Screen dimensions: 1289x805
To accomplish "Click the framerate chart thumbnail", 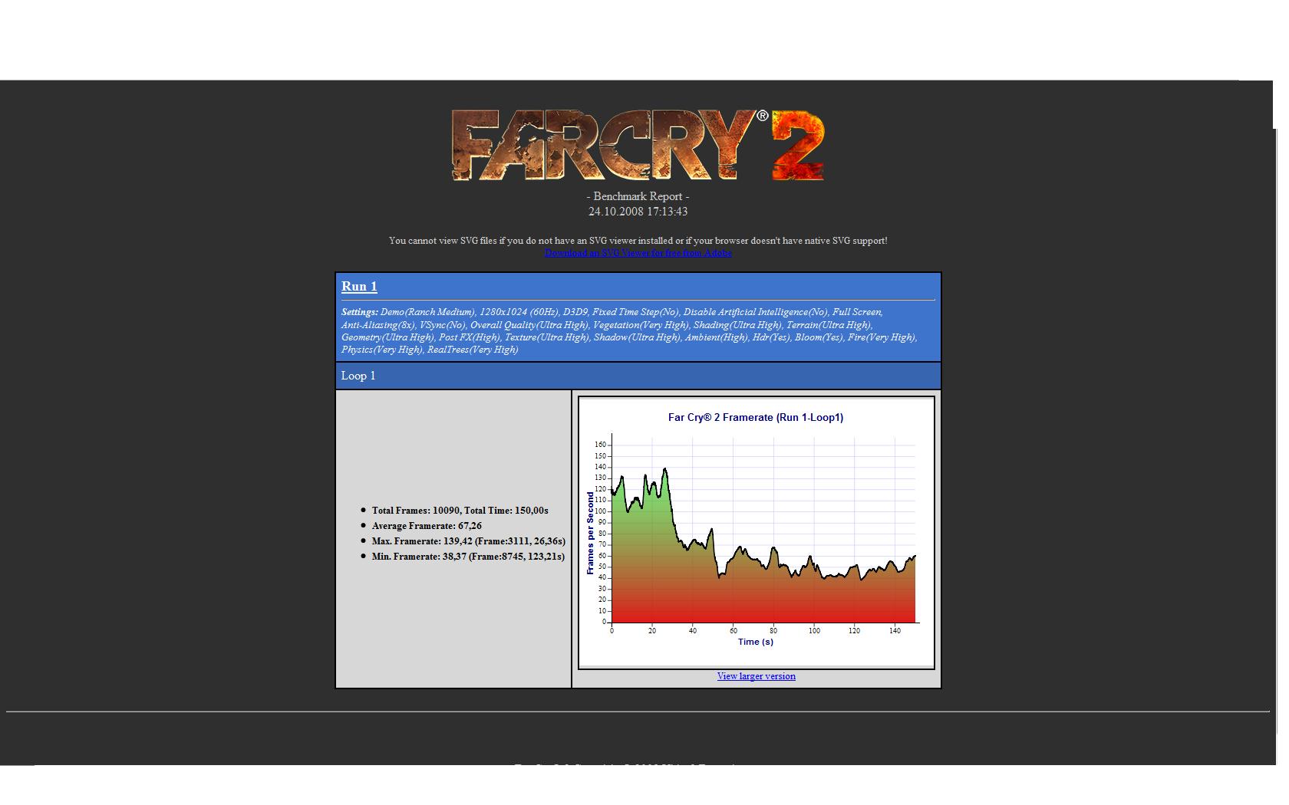I will 756,533.
